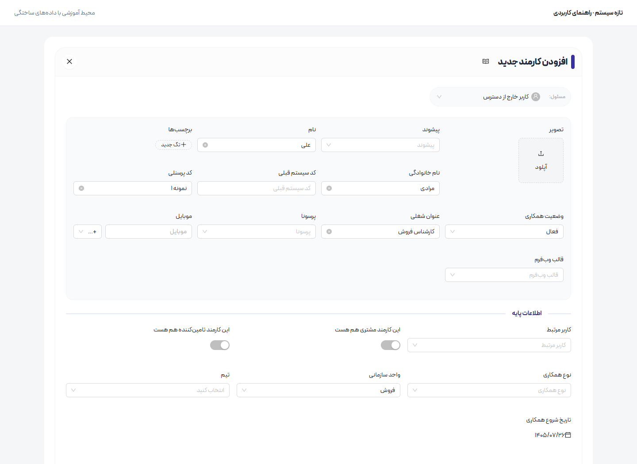Viewport: 637px width, 464px height.
Task: Open the مسئول dropdown
Action: coord(500,97)
